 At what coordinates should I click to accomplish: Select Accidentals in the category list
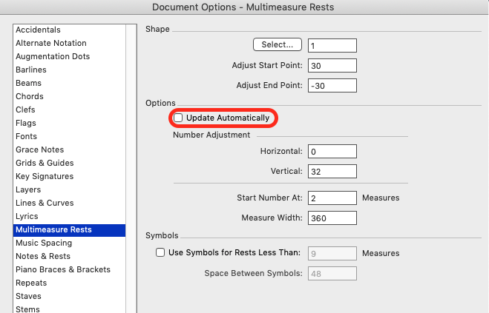point(38,30)
